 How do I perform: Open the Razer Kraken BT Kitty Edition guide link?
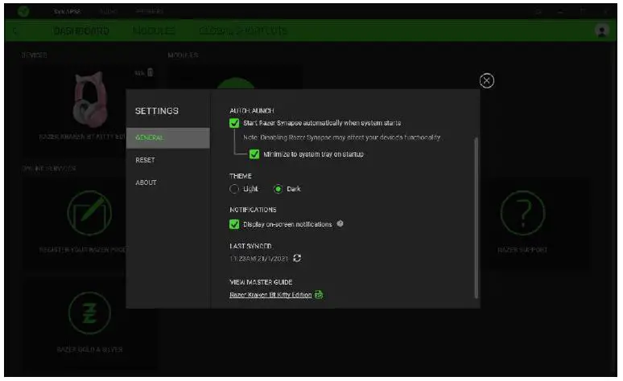(x=270, y=295)
